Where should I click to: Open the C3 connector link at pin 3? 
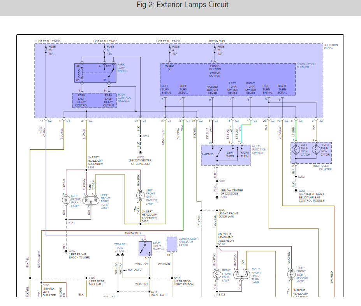click(x=322, y=121)
